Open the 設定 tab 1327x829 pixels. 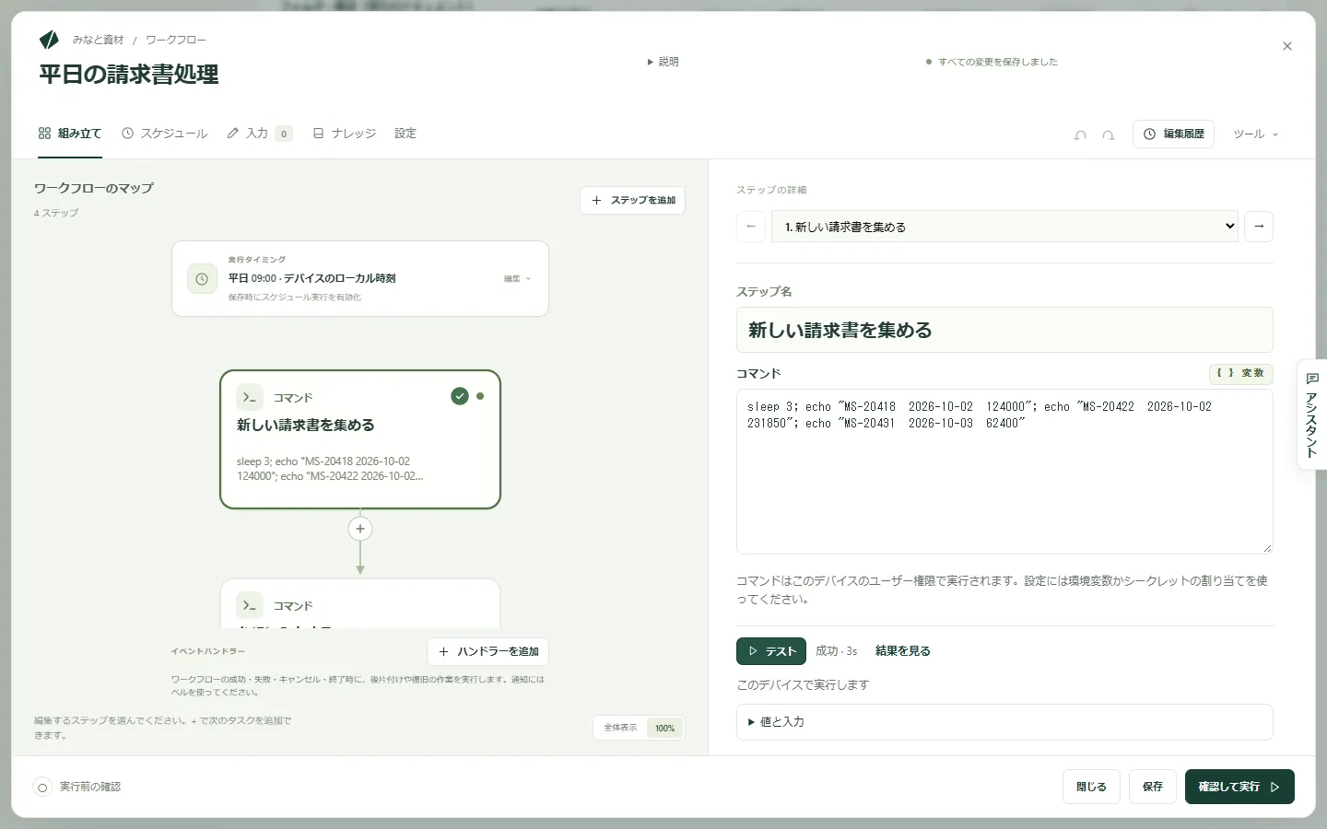click(x=405, y=134)
